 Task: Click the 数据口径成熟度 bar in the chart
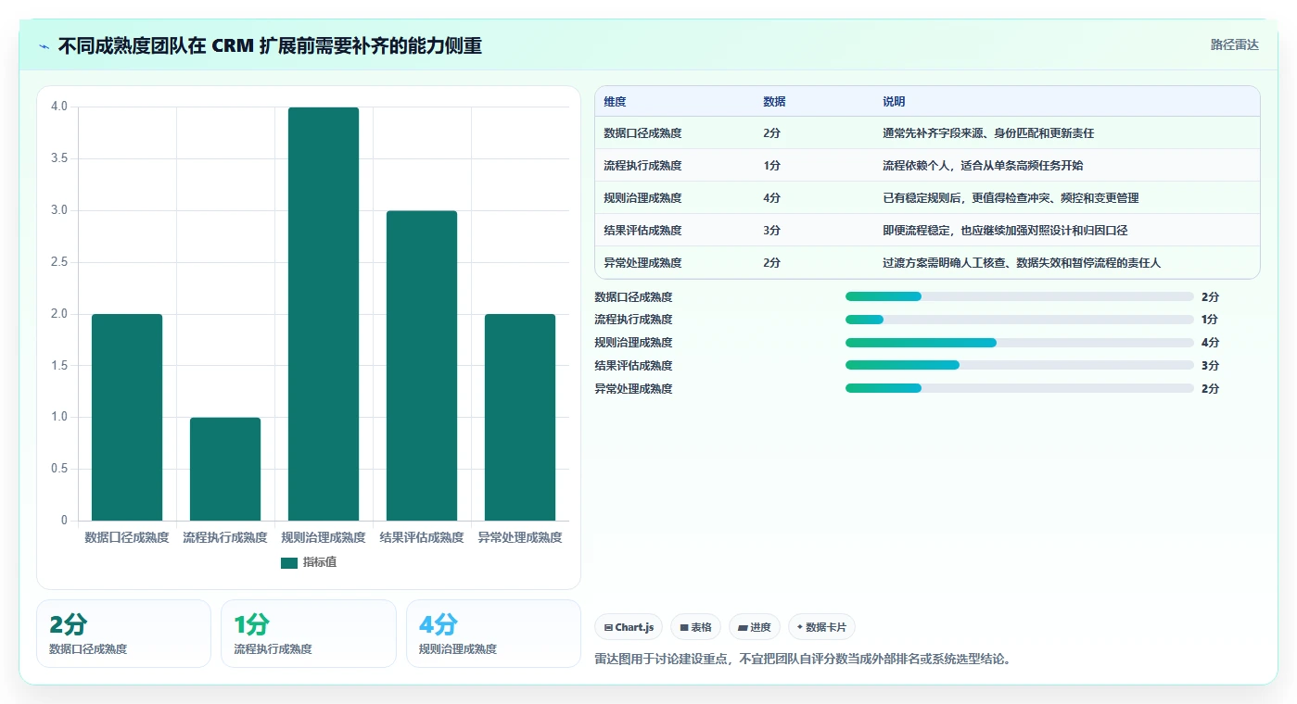[127, 417]
